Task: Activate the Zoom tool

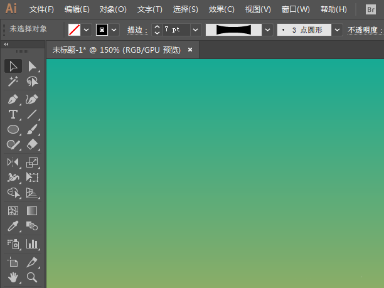Action: click(x=32, y=277)
